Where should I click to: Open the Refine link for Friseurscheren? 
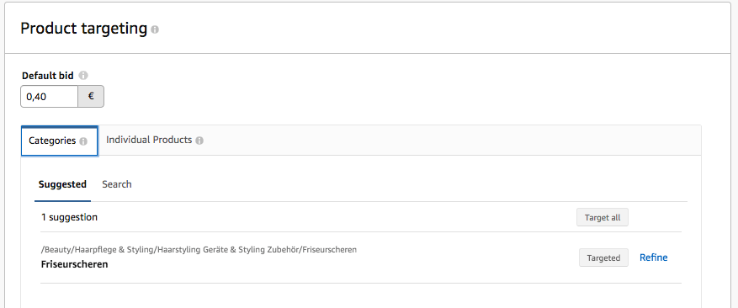(x=653, y=258)
